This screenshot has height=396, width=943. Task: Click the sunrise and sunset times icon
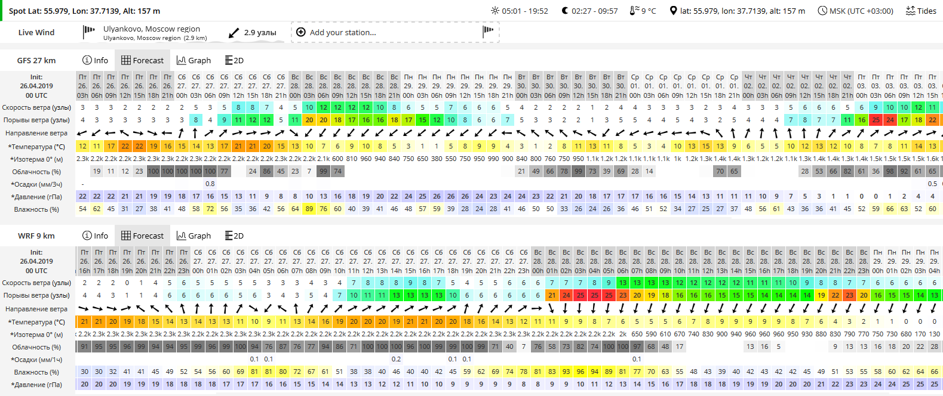click(494, 11)
